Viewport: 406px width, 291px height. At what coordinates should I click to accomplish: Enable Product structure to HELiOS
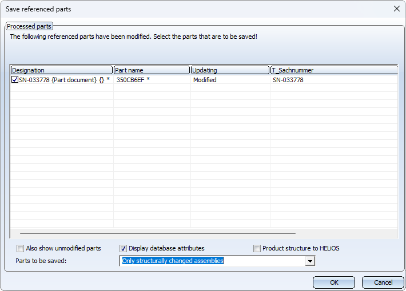pyautogui.click(x=257, y=248)
